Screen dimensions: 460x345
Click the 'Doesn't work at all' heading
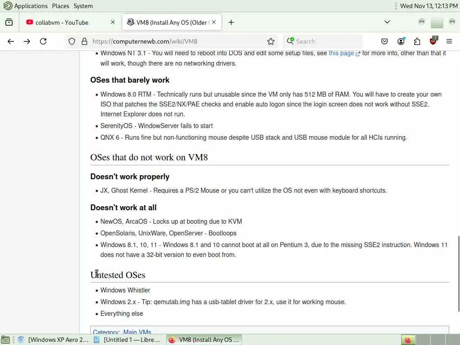tap(124, 208)
